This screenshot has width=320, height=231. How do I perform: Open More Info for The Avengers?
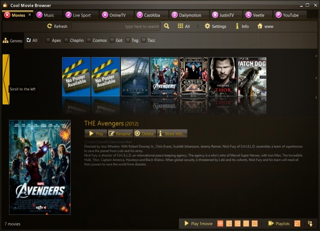coord(172,133)
